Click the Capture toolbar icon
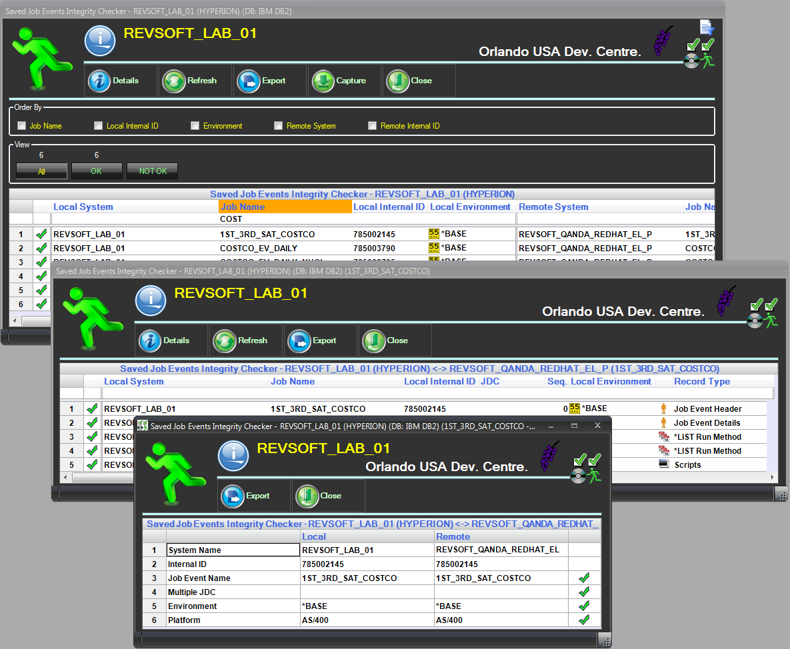790x649 pixels. click(x=323, y=81)
